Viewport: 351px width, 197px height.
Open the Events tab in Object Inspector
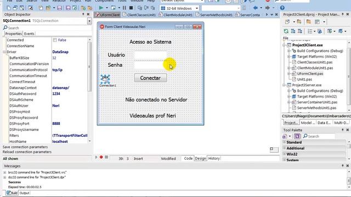29,34
